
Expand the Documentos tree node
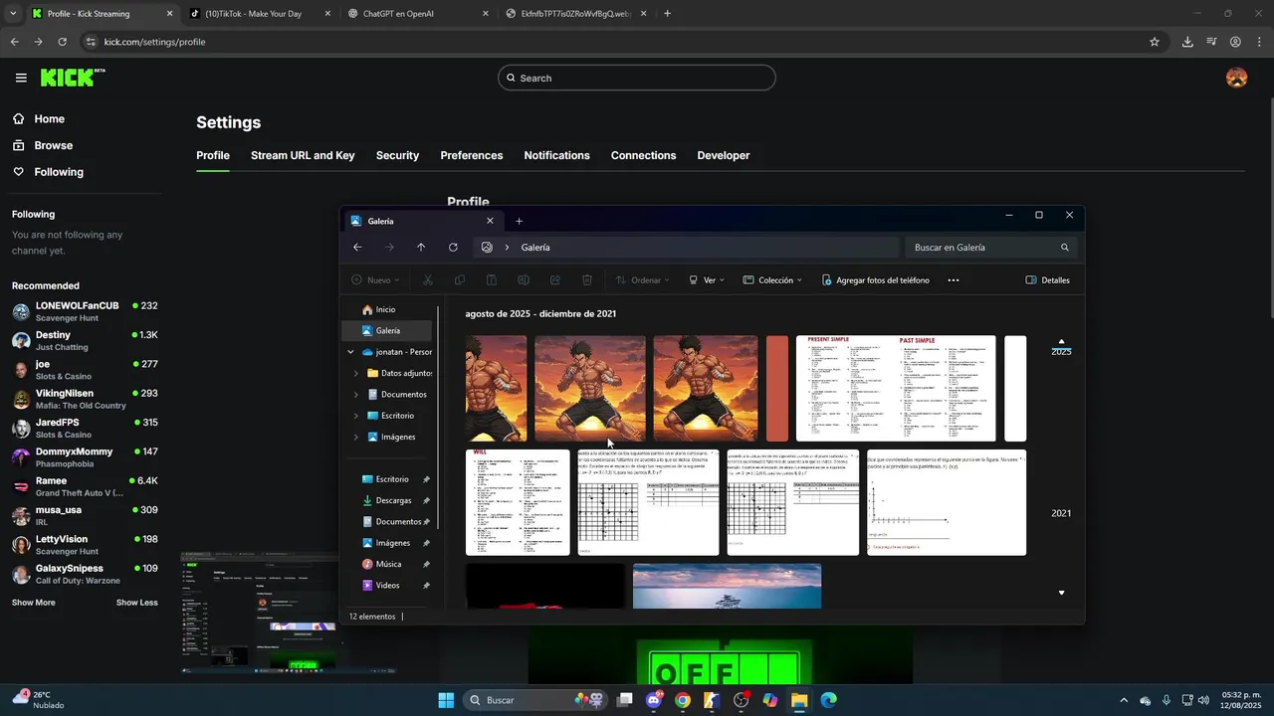[x=356, y=395]
